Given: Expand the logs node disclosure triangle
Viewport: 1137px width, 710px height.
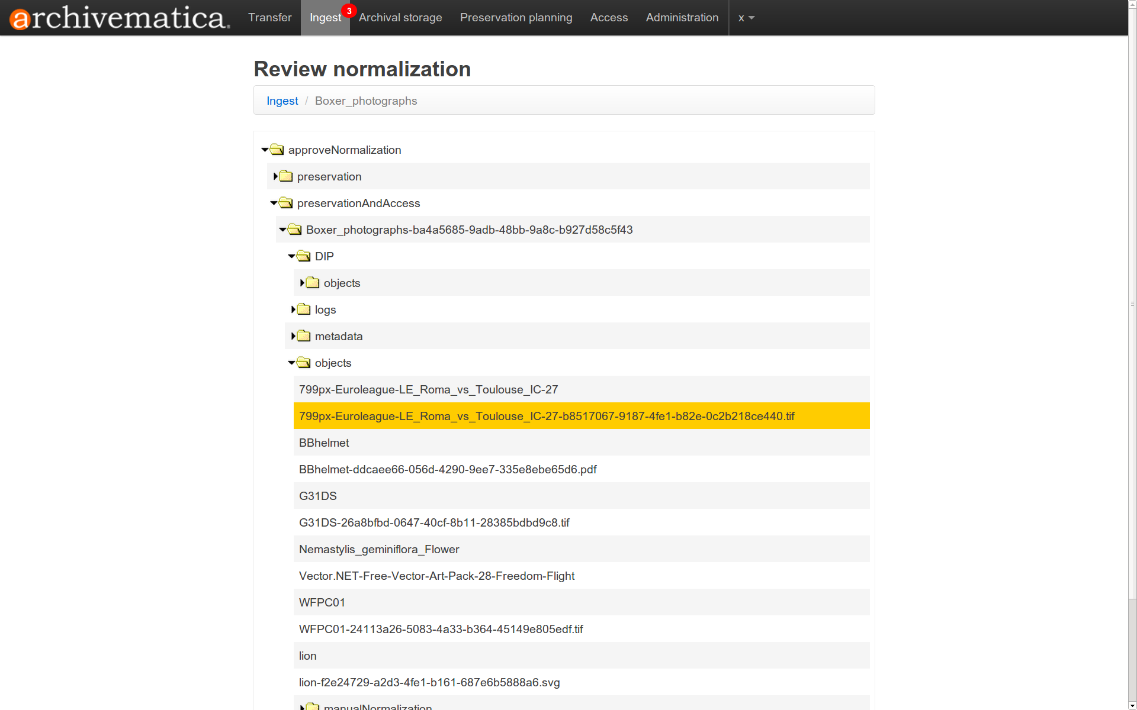Looking at the screenshot, I should point(293,309).
